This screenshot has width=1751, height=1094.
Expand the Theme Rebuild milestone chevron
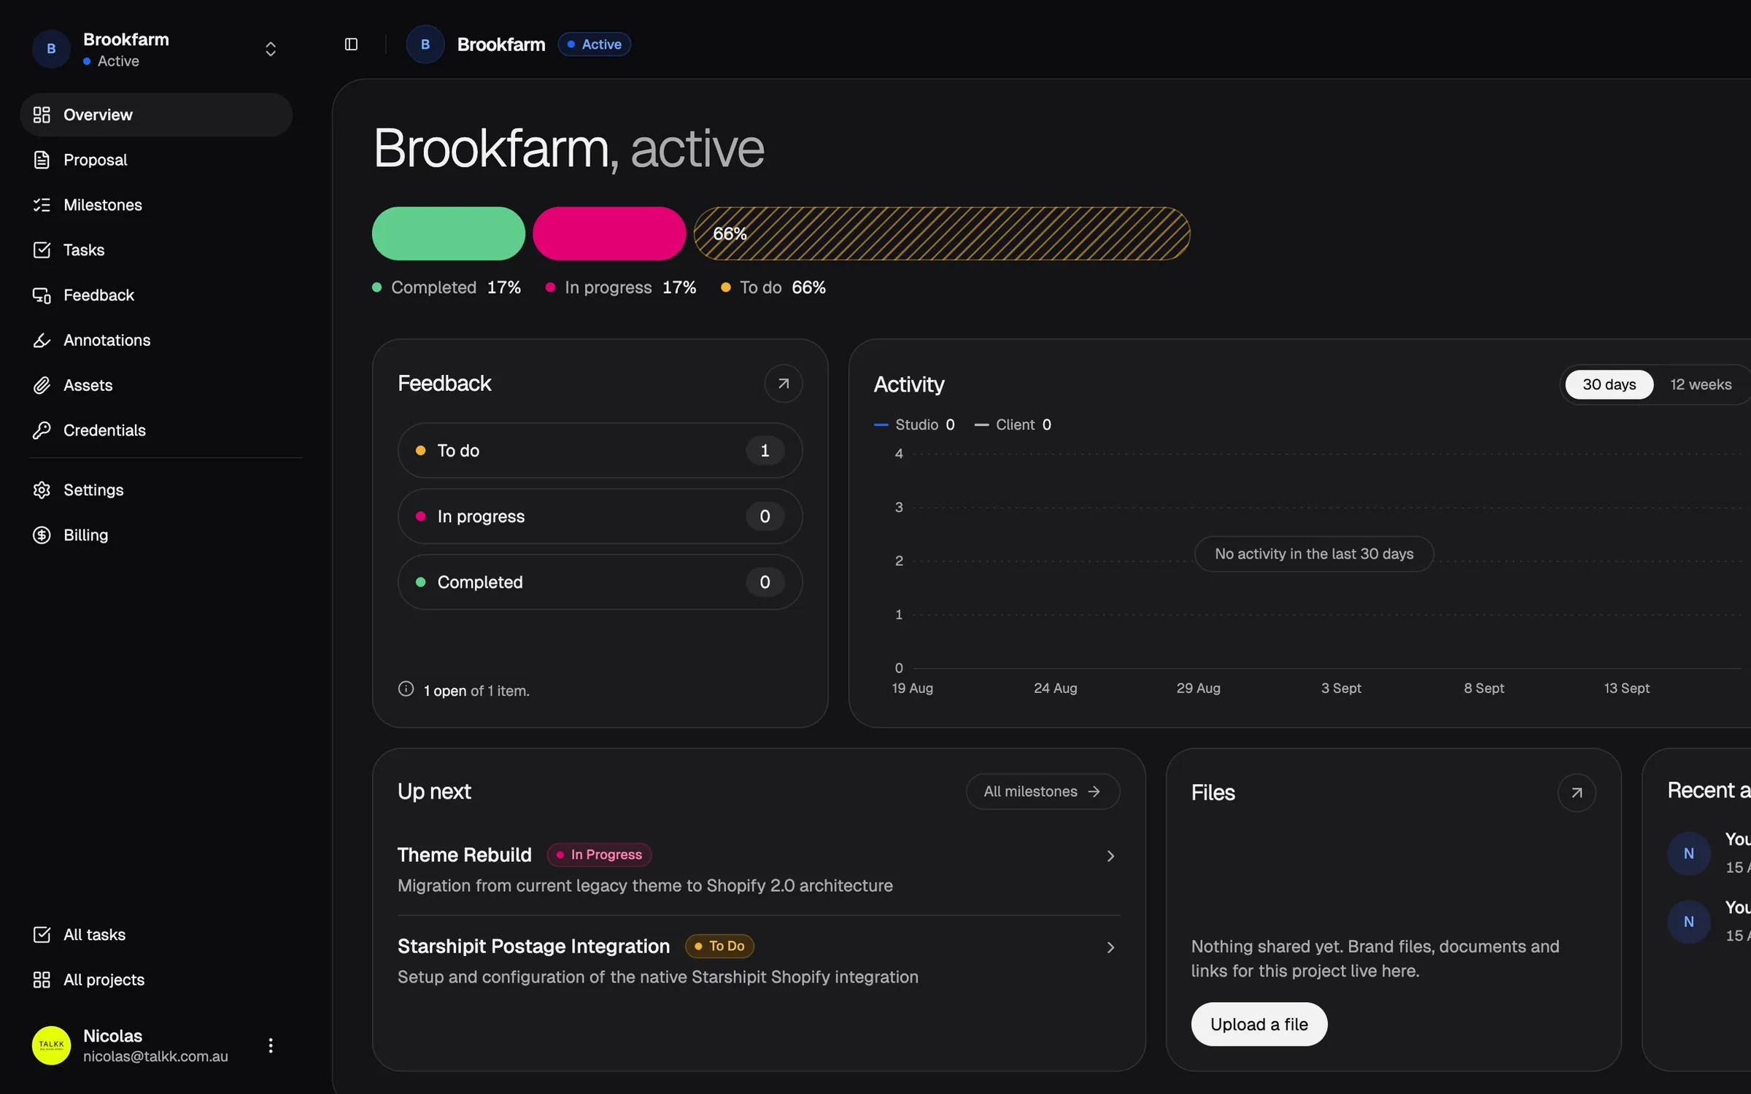pyautogui.click(x=1110, y=856)
